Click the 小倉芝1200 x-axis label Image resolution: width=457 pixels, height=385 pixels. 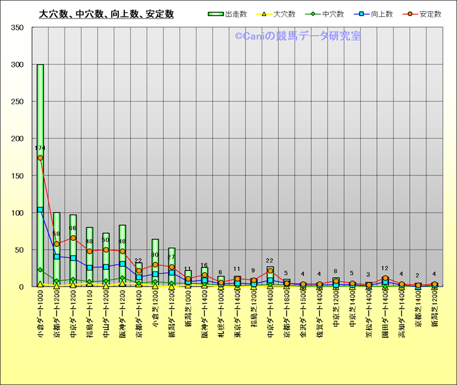point(155,315)
